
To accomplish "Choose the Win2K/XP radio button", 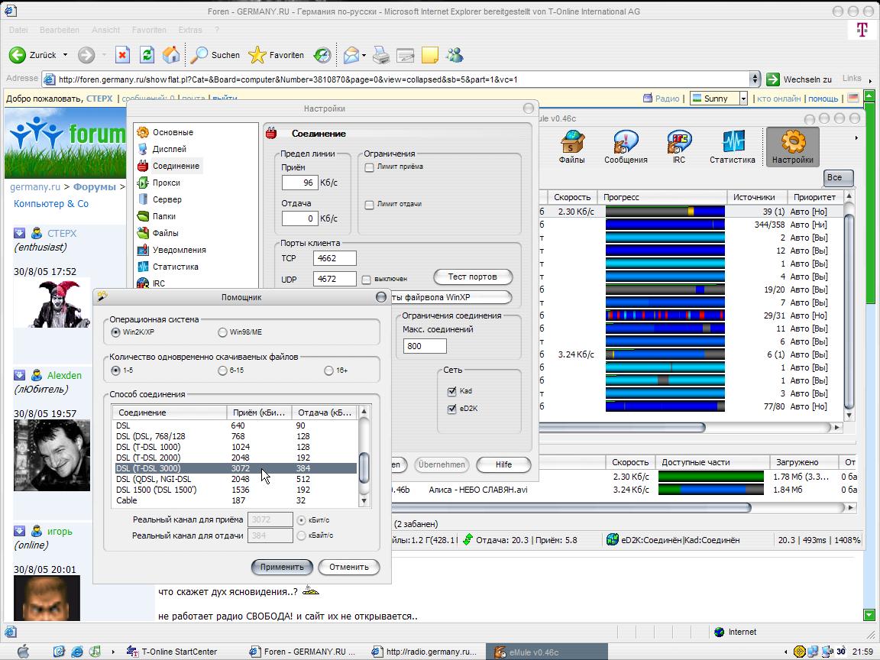I will click(115, 332).
